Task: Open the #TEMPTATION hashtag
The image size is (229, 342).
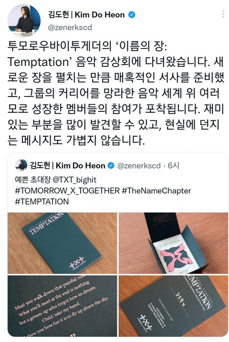Action: pyautogui.click(x=42, y=201)
